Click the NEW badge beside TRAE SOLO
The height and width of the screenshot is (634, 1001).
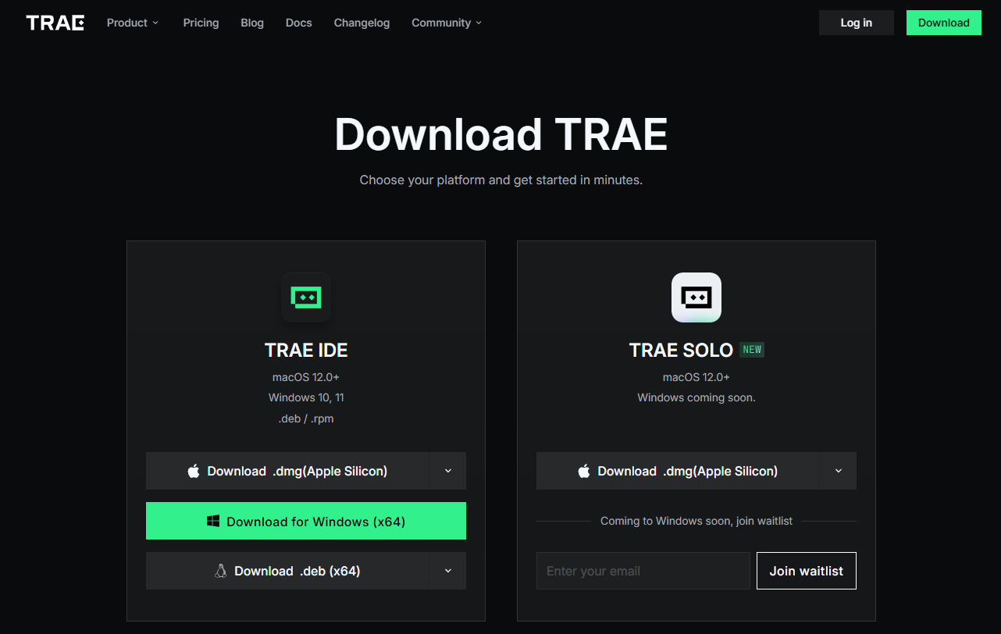tap(752, 350)
